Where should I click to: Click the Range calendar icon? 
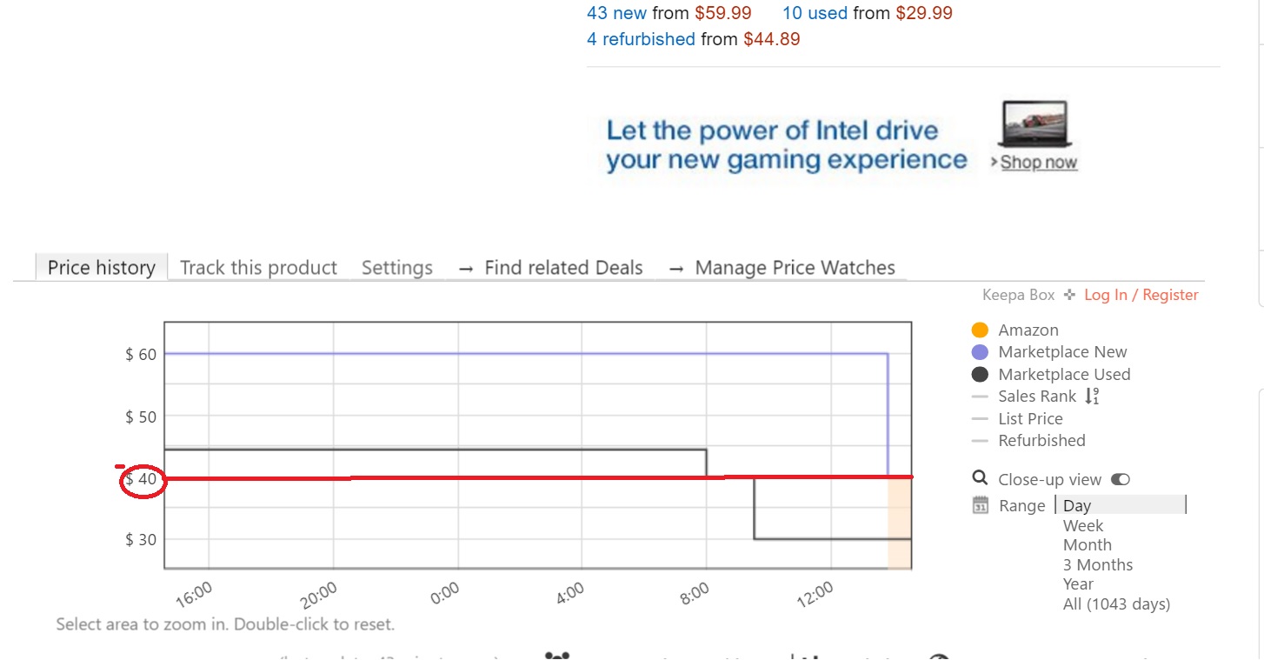click(x=981, y=505)
